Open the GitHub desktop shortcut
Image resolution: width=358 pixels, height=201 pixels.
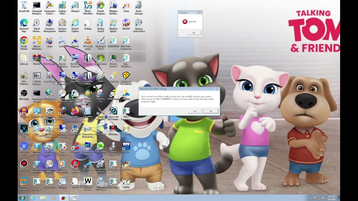coord(75,183)
